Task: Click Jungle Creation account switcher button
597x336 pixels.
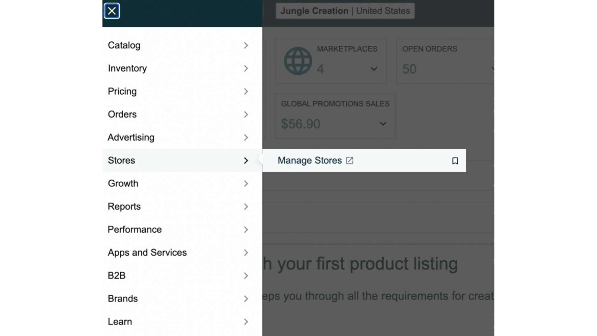Action: [345, 11]
